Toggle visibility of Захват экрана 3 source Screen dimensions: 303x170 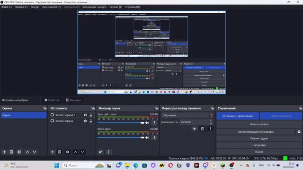click(85, 115)
